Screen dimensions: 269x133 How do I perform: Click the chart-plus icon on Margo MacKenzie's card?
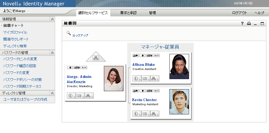click(77, 68)
